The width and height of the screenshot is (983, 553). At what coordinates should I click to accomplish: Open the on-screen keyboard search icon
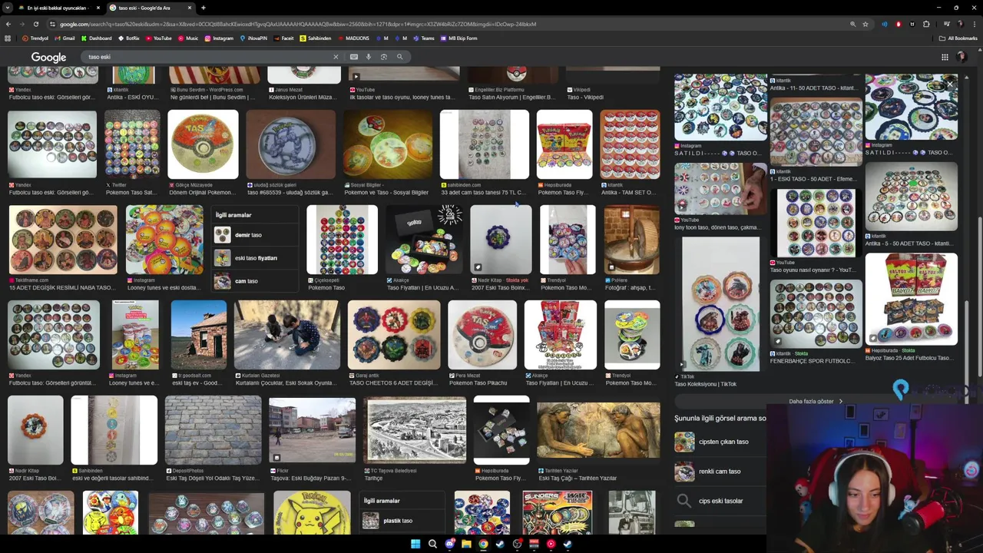(354, 57)
